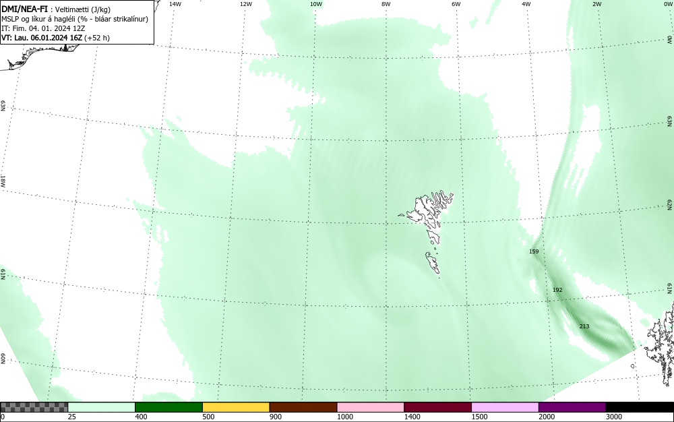Click the 6W longitude label

click(456, 4)
